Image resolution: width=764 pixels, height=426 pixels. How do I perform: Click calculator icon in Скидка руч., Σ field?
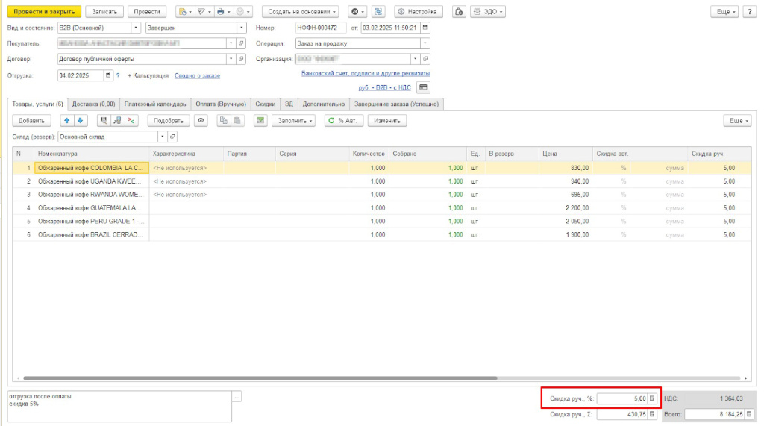[x=652, y=414]
